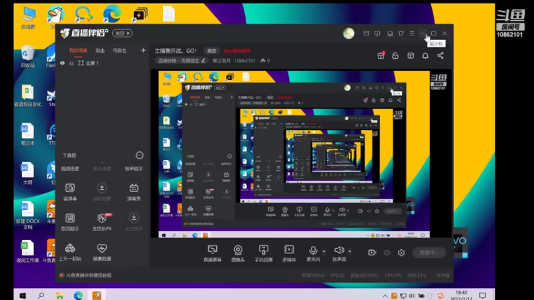534x300 pixels.
Task: Open the 榜单助手 tool
Action: tap(134, 169)
